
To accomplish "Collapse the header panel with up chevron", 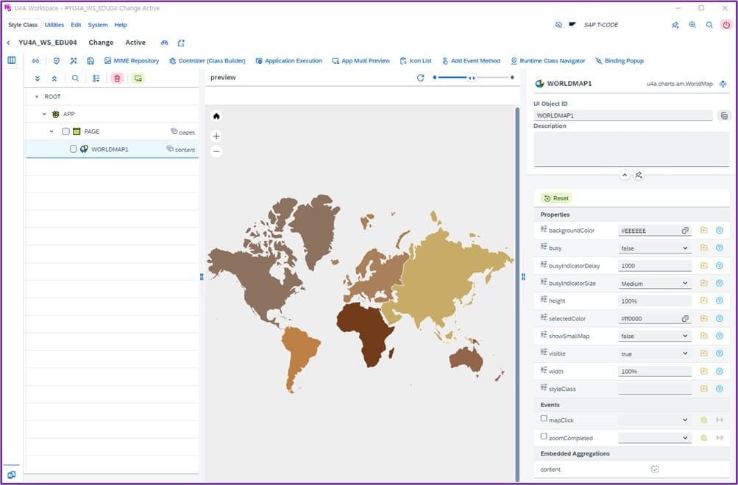I will tap(625, 175).
